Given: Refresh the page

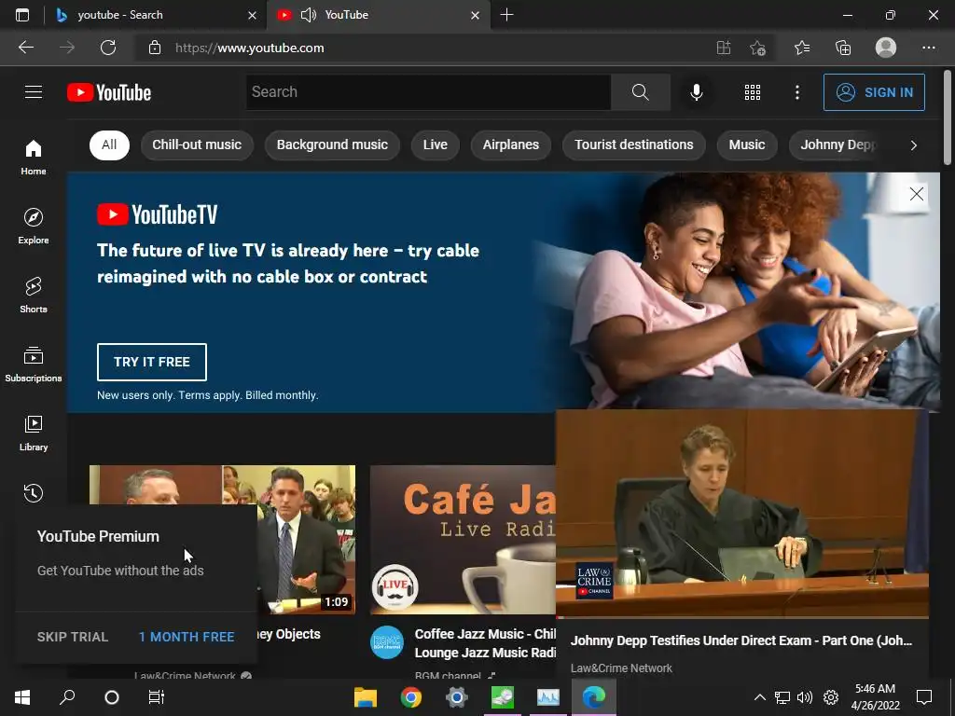Looking at the screenshot, I should [x=108, y=48].
